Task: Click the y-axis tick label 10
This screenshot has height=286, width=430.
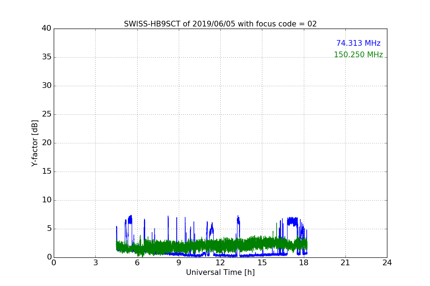Action: click(47, 200)
